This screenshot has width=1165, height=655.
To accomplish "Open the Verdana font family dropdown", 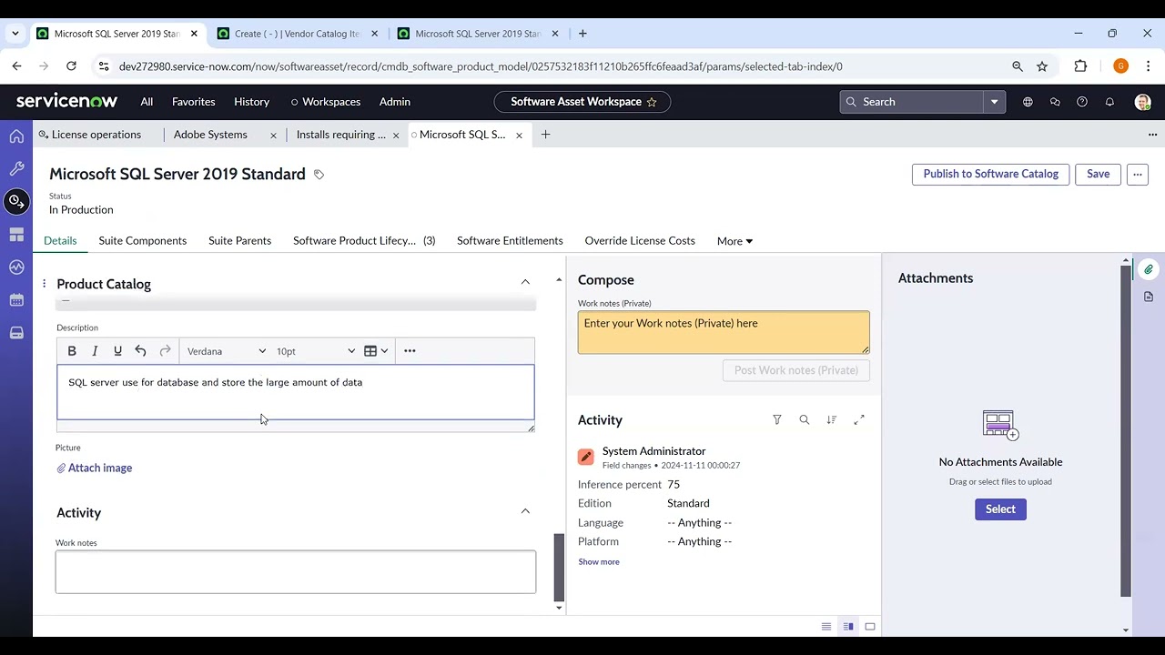I will click(x=227, y=351).
